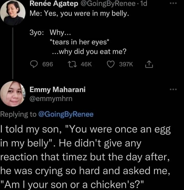Click the reply speech bubble icon
Viewport: 184px width, 190px height.
click(x=34, y=64)
